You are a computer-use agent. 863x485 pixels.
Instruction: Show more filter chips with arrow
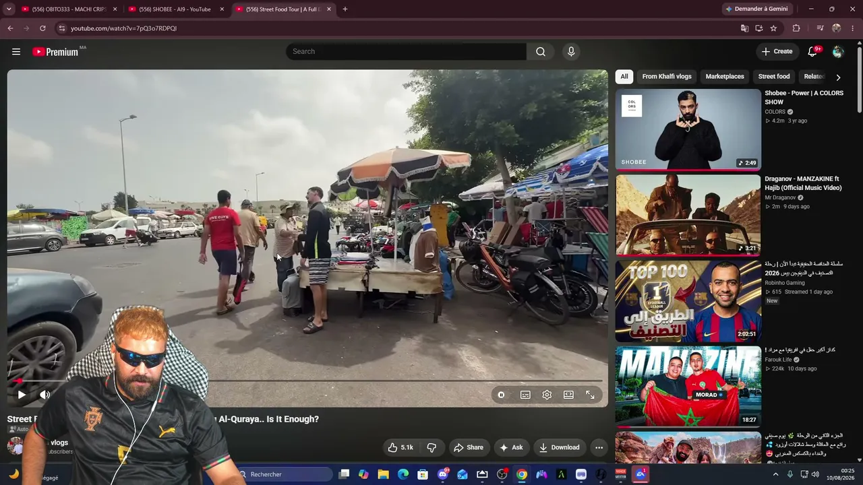click(838, 77)
